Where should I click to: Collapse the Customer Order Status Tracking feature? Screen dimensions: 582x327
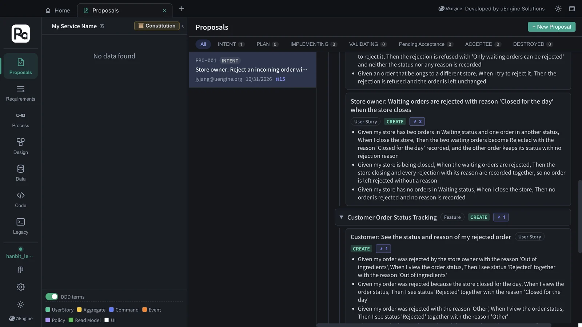coord(341,217)
